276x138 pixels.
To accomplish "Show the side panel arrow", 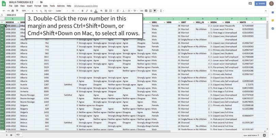I will pos(273,134).
